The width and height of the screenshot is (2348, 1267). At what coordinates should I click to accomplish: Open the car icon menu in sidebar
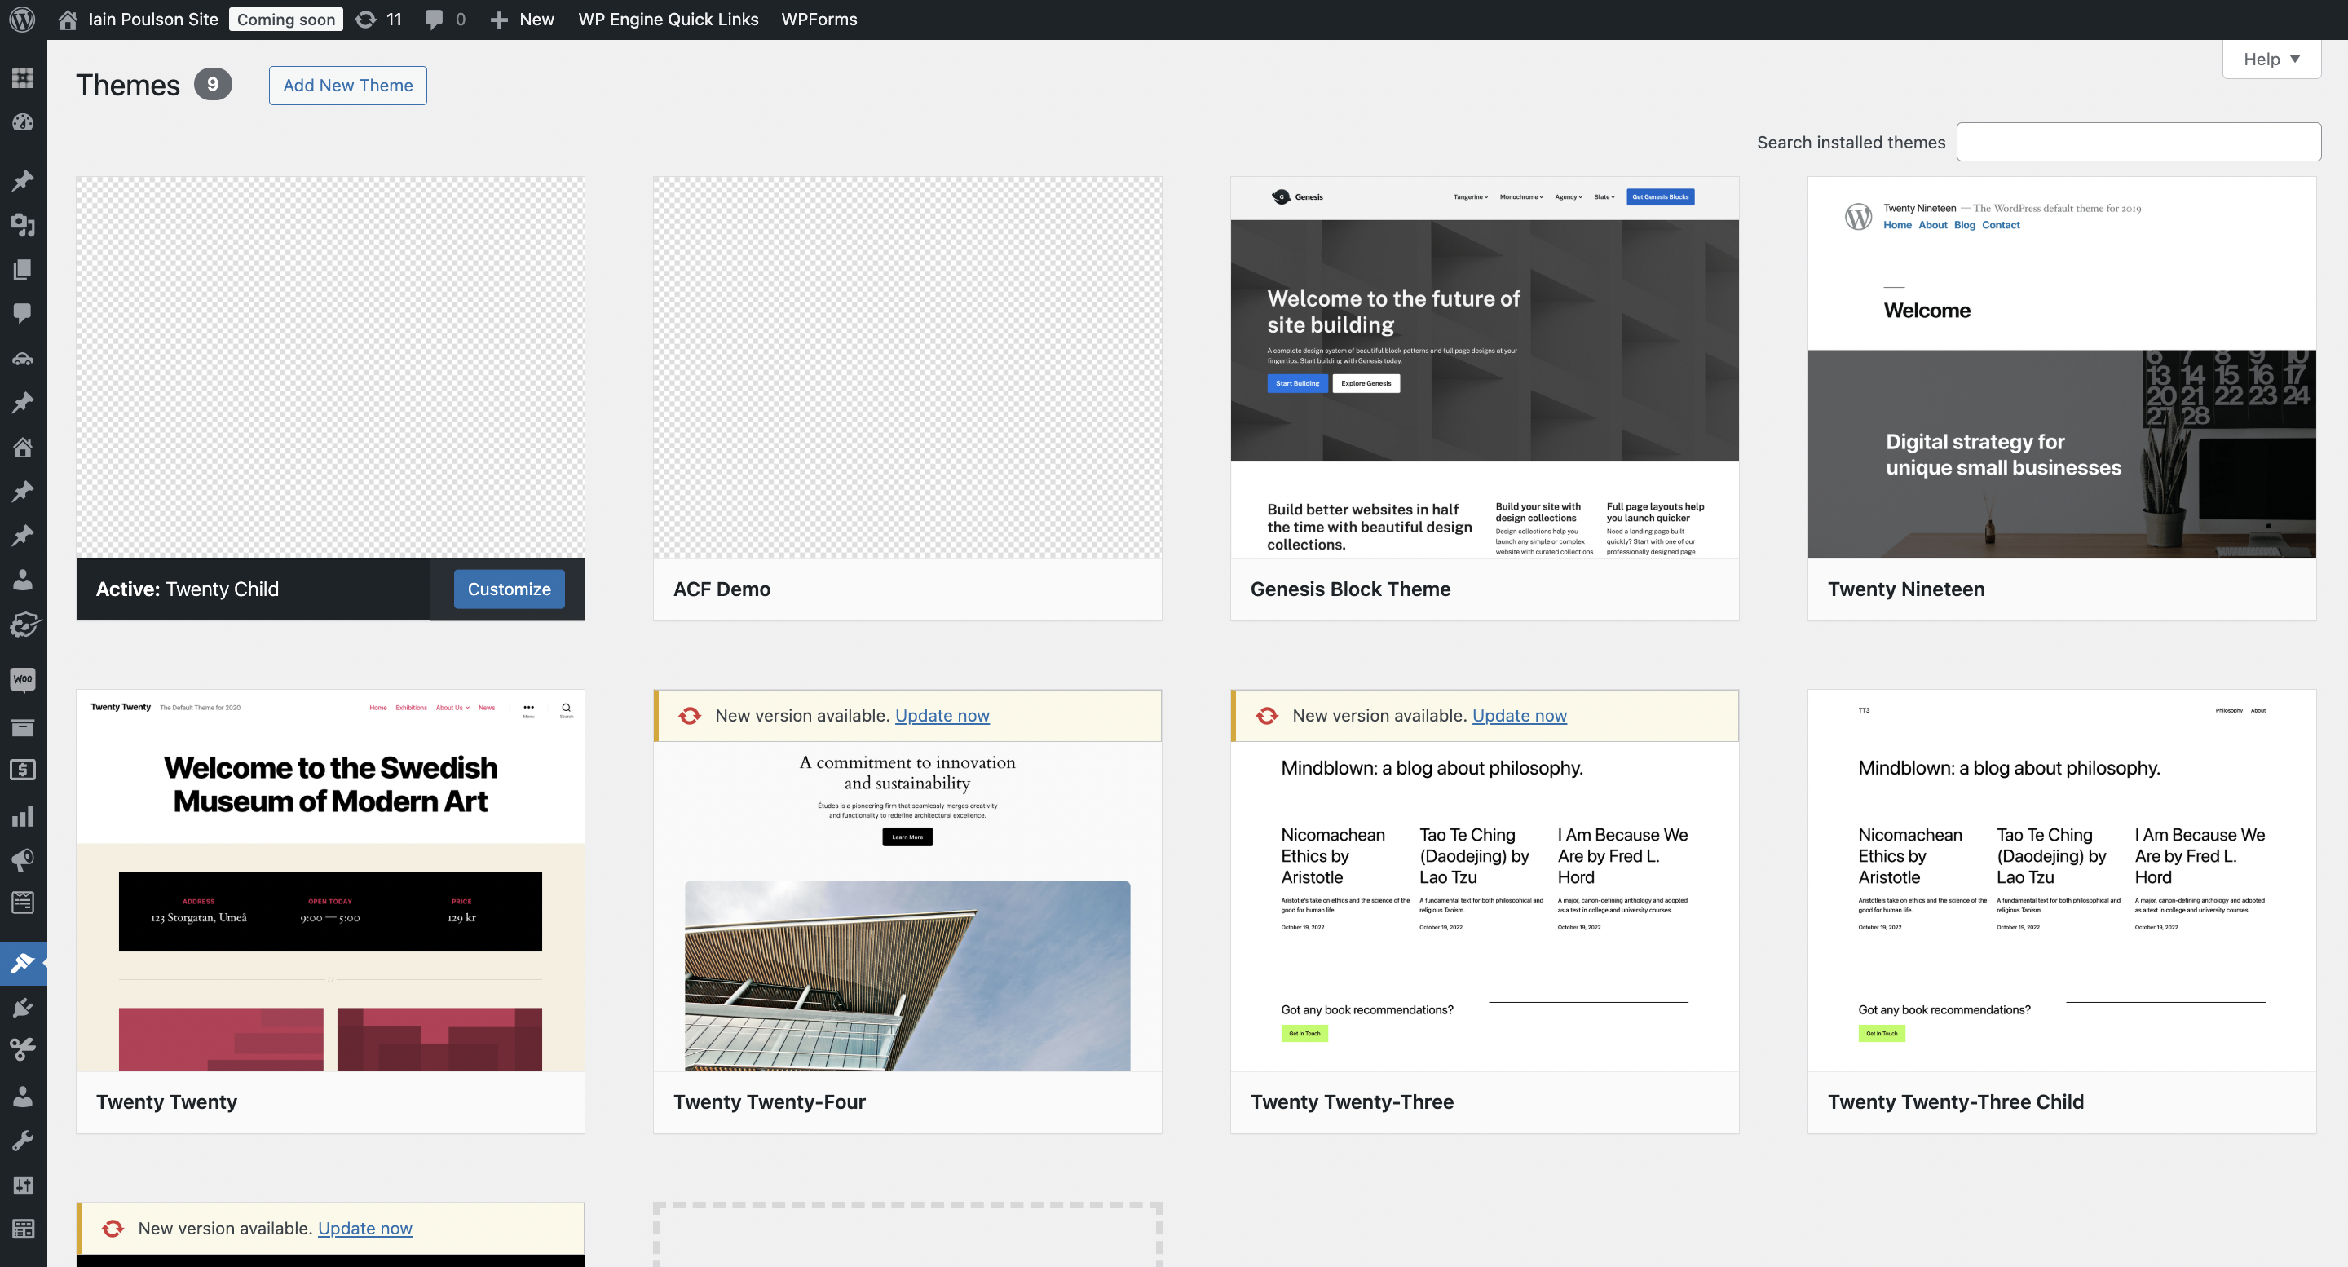pyautogui.click(x=23, y=358)
